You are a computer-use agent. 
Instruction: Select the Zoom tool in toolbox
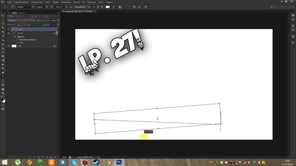pyautogui.click(x=3, y=93)
